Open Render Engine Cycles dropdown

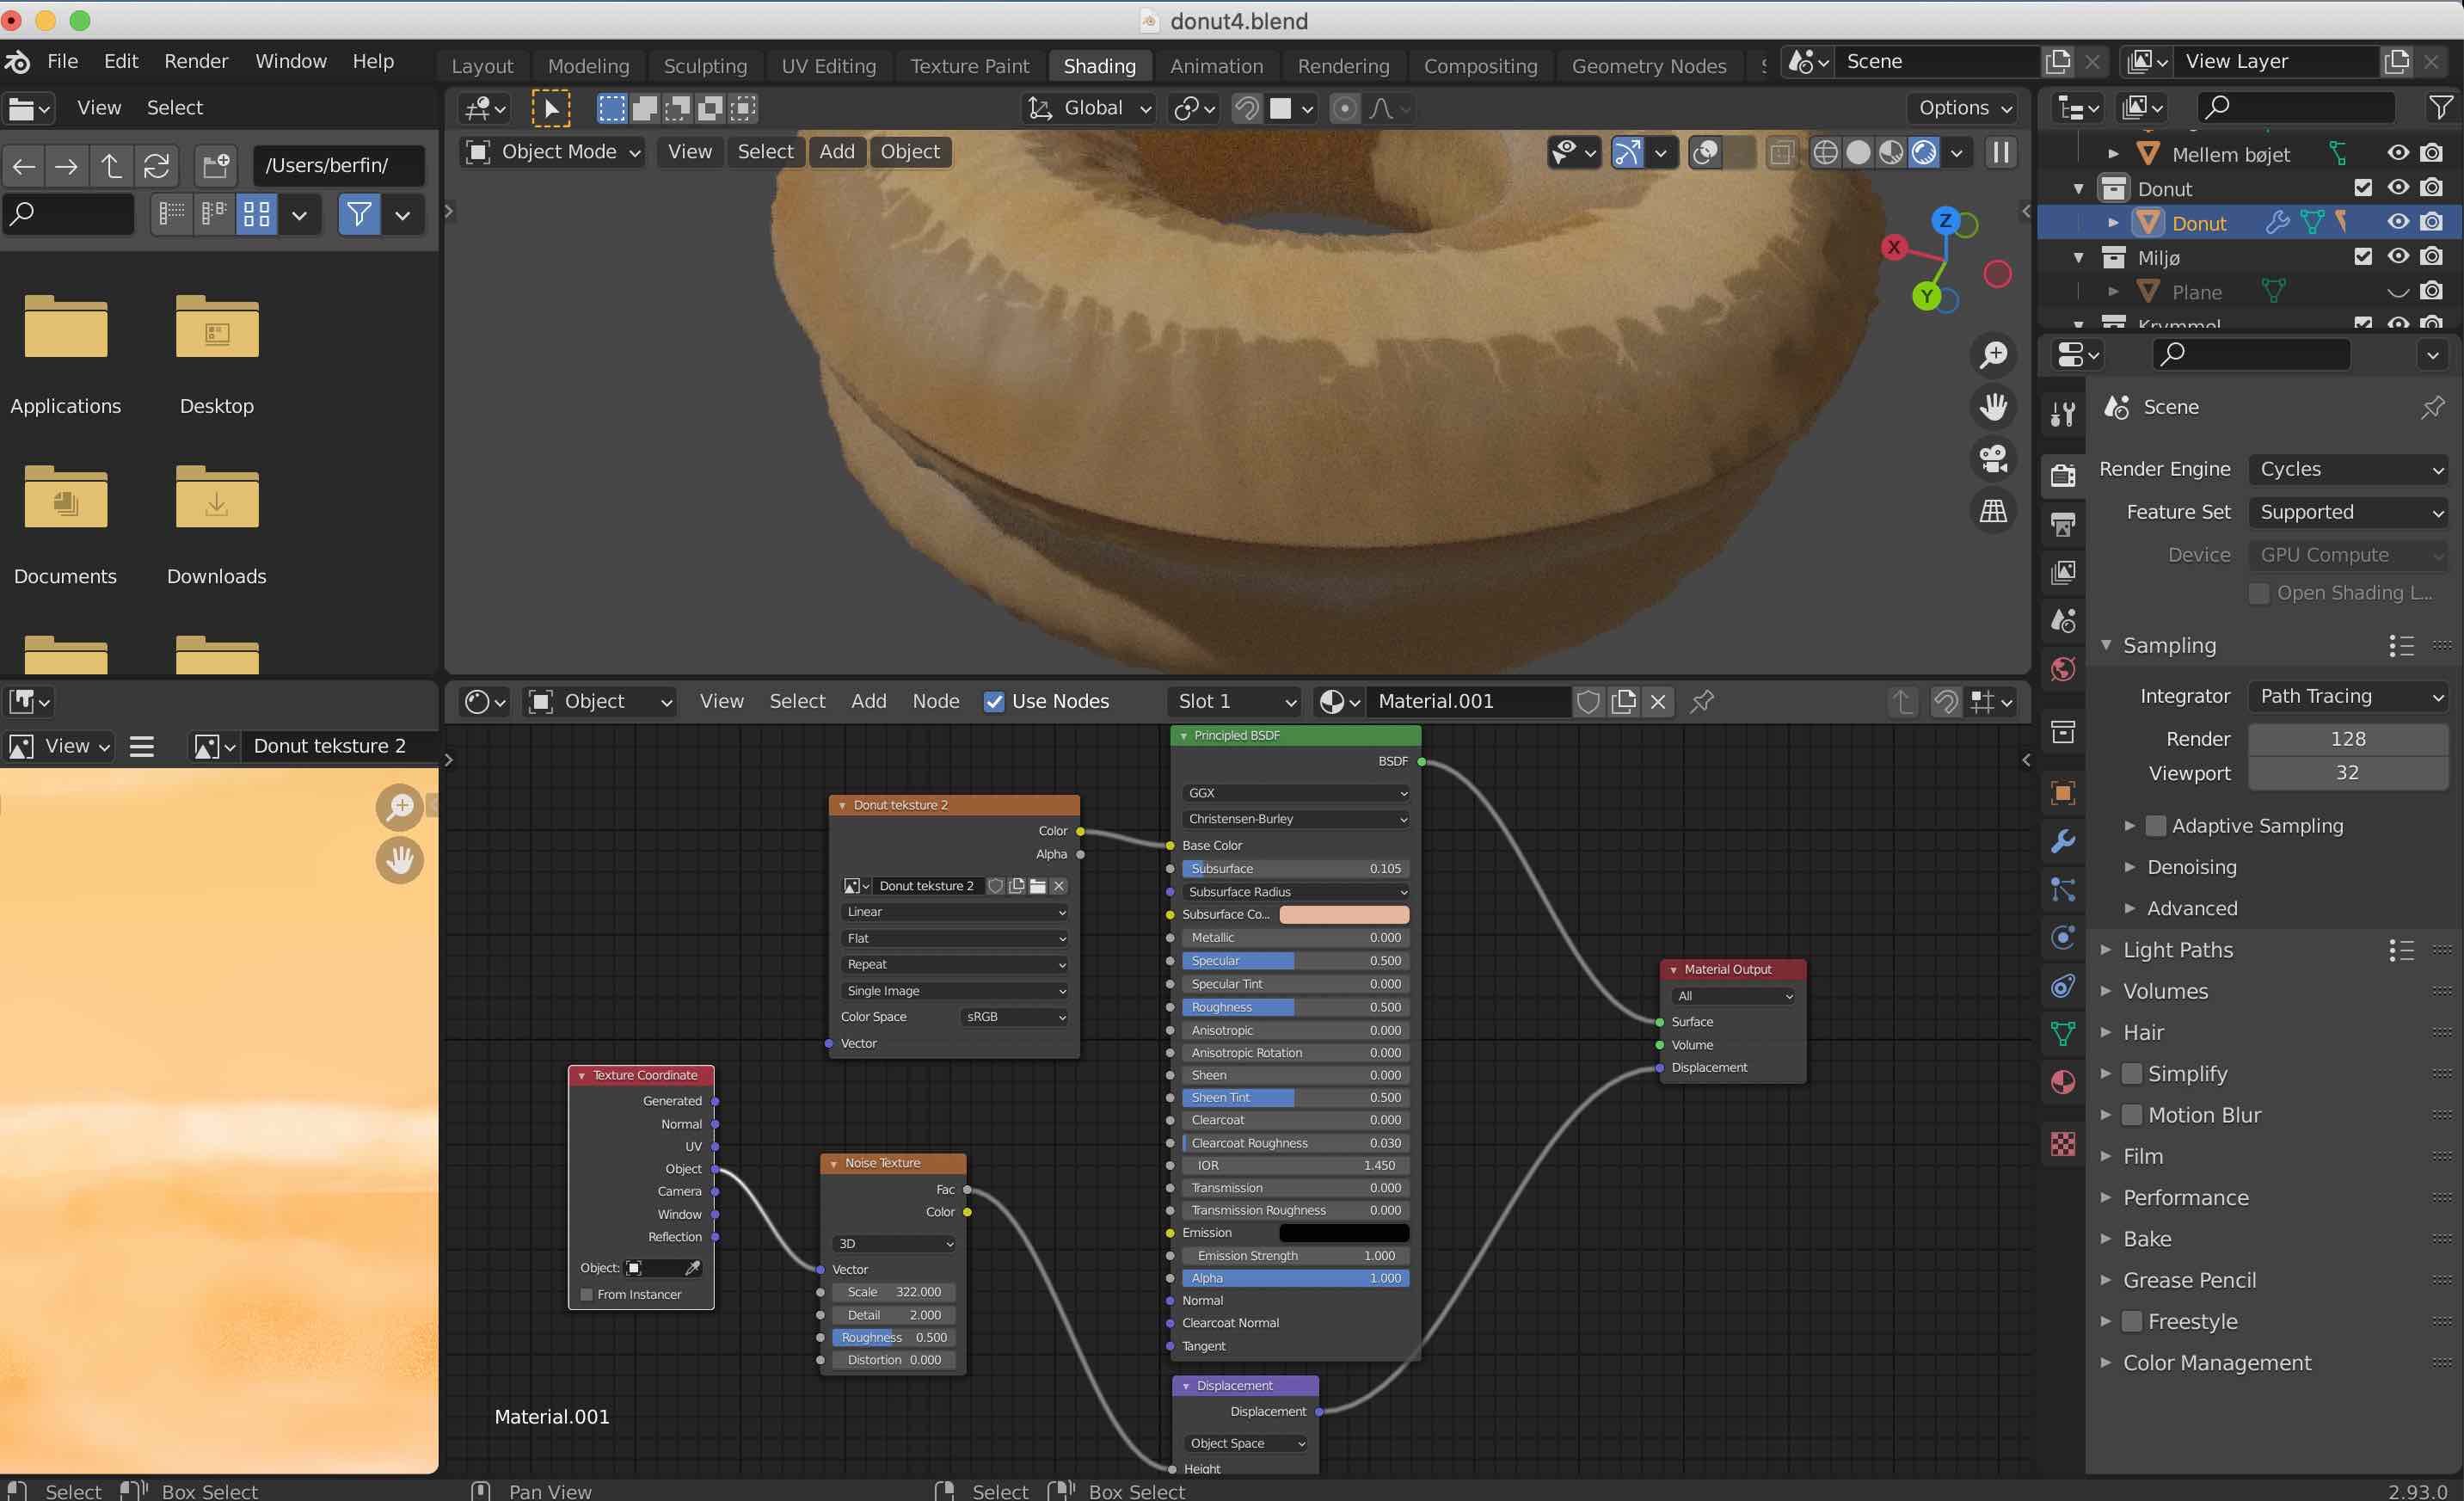click(x=2348, y=469)
